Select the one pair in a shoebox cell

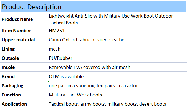117,85
